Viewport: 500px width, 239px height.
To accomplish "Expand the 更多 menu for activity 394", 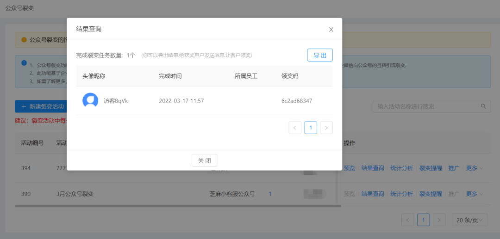I will coord(474,168).
